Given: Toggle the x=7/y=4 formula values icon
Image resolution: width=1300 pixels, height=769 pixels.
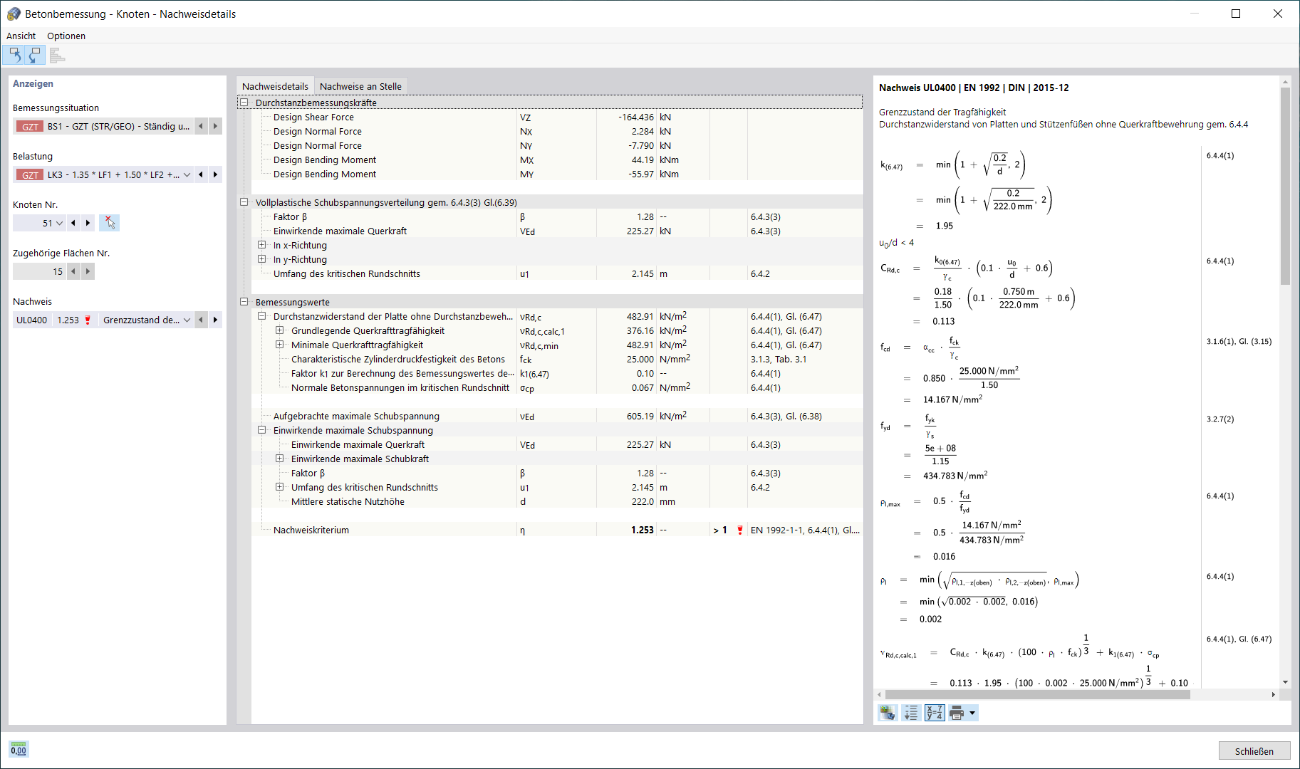Looking at the screenshot, I should [935, 713].
